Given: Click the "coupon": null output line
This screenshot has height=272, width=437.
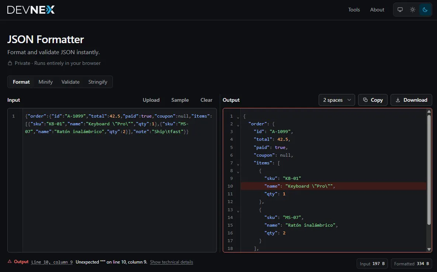Looking at the screenshot, I should coord(273,155).
